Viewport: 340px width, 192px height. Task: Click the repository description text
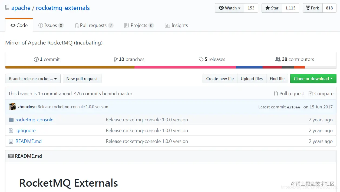point(54,43)
